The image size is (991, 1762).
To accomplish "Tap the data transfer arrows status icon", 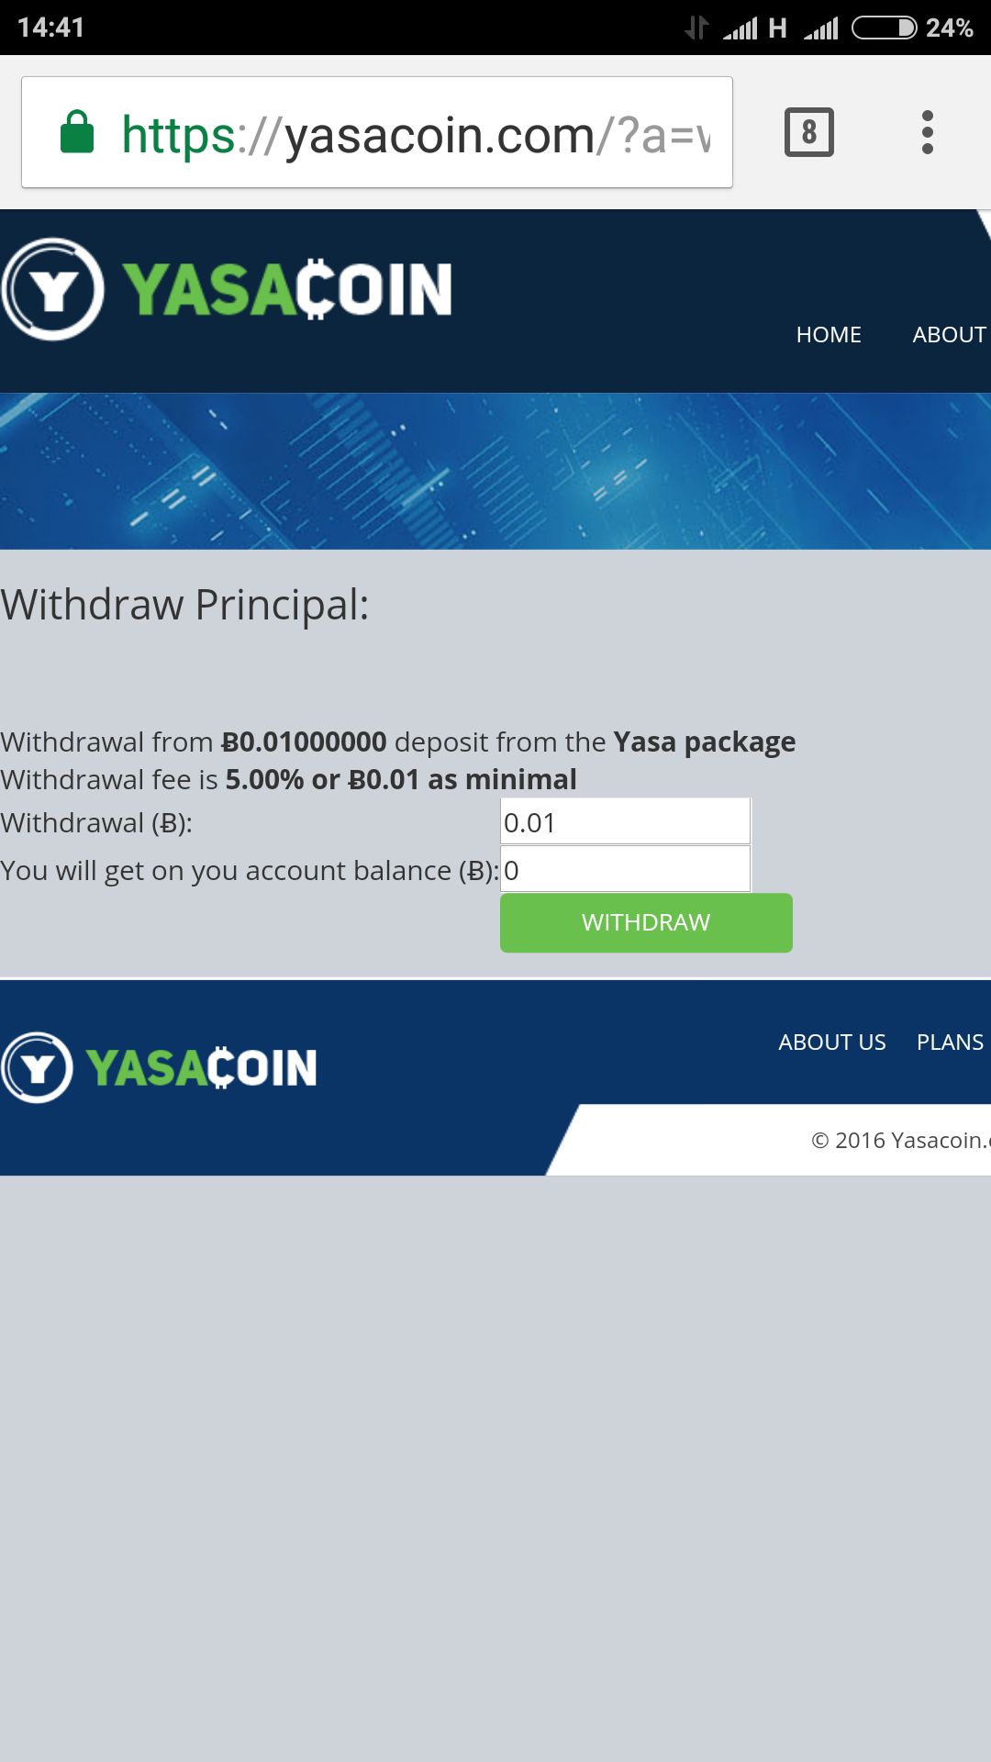I will click(x=697, y=28).
